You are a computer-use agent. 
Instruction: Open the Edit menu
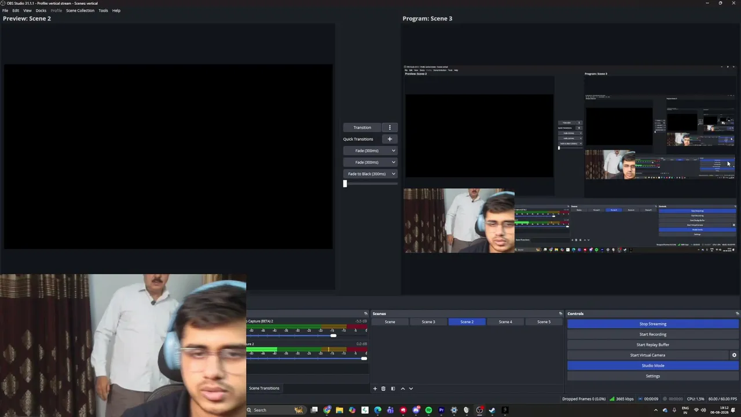16,10
